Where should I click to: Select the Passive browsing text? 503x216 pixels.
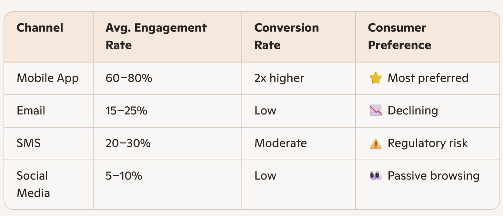(433, 176)
